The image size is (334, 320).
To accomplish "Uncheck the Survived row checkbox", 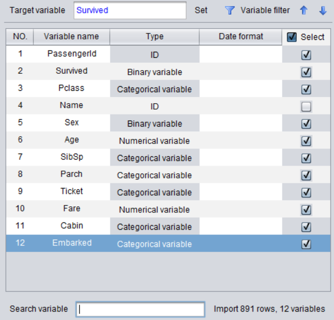I will [x=306, y=72].
